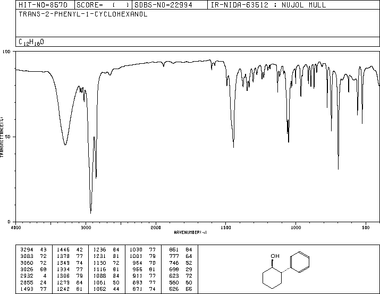Select wavenumber 777 in the peak list
Viewport: 380px width, 294px height.
pyautogui.click(x=174, y=256)
